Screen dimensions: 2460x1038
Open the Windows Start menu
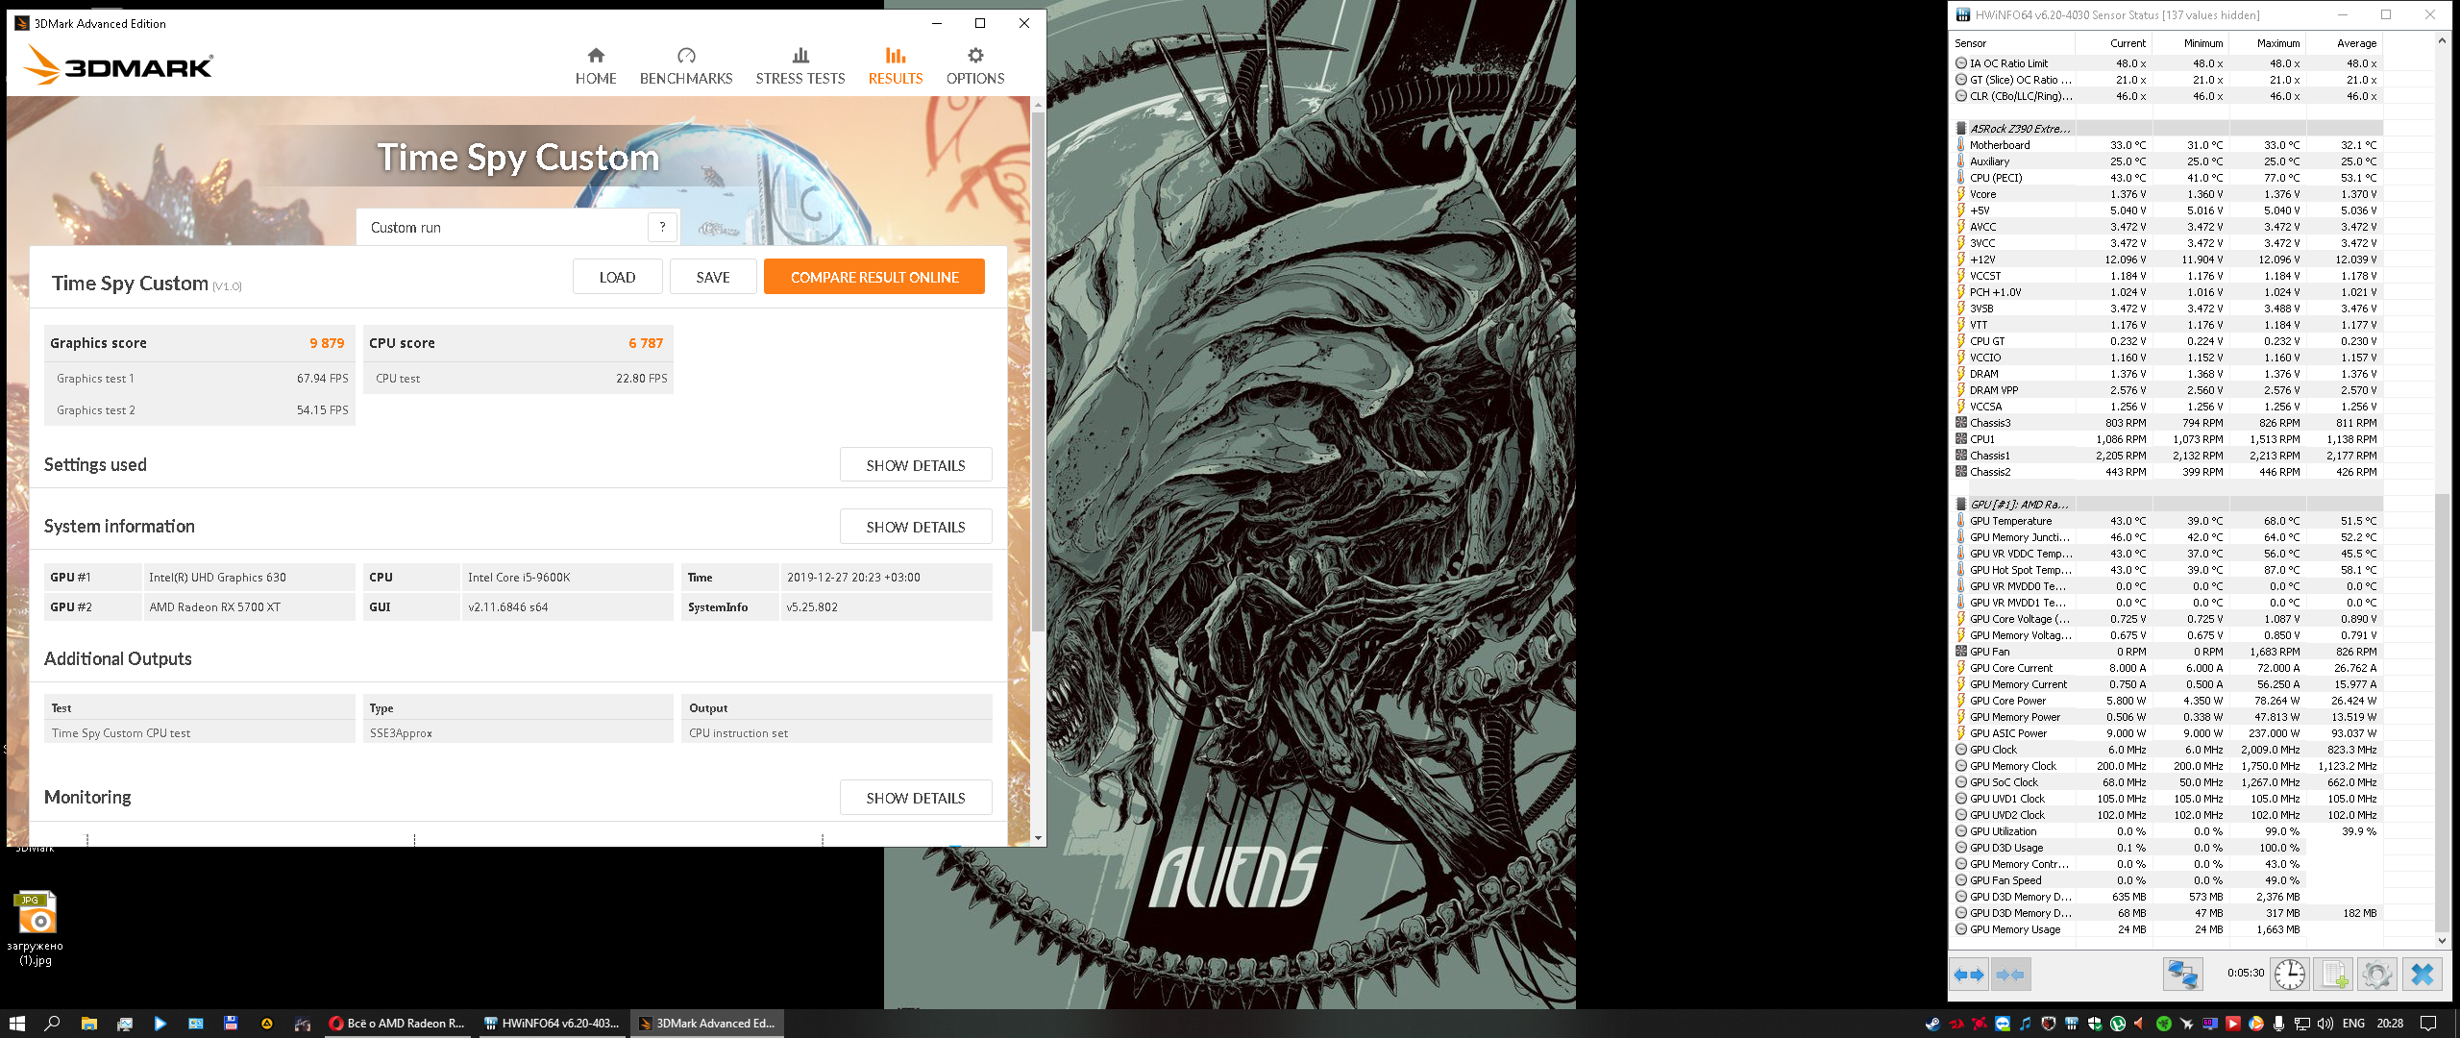point(16,1024)
